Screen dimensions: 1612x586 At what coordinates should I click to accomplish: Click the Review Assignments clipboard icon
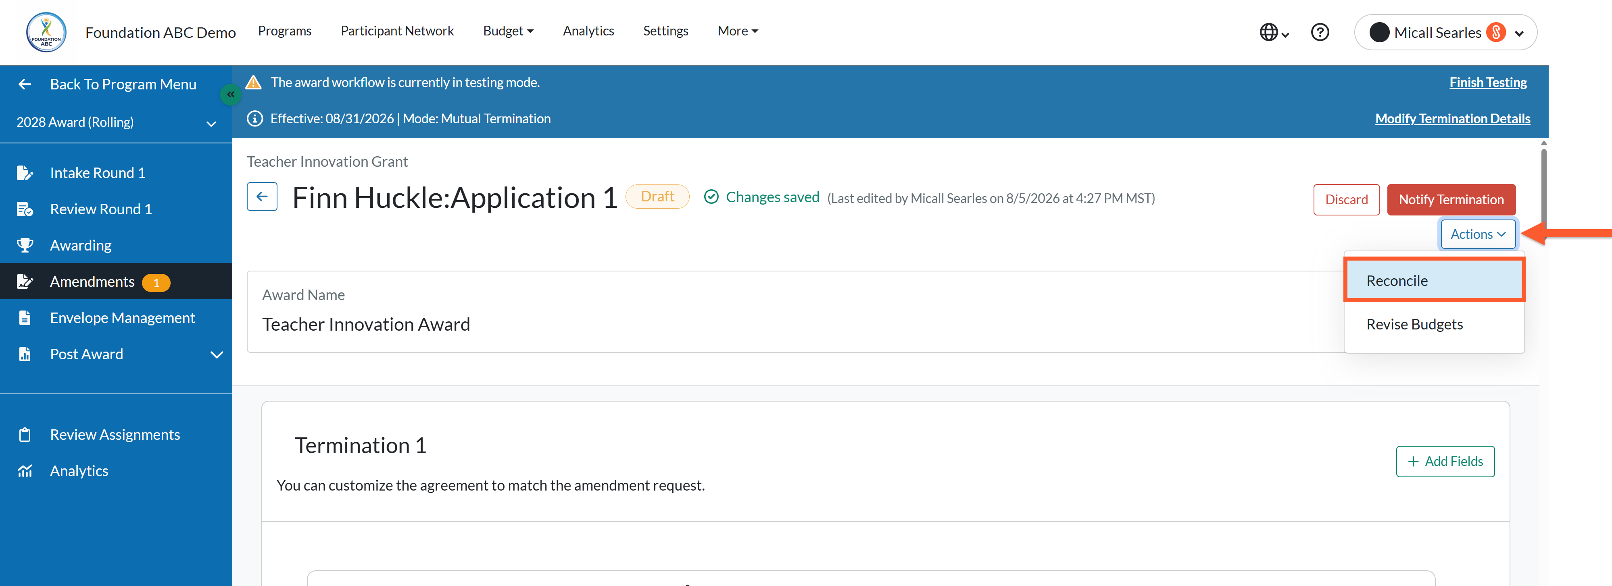pos(25,435)
